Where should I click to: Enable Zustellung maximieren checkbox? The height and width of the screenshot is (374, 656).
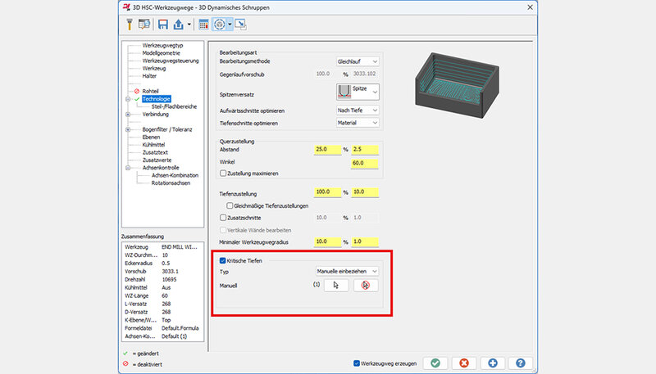[x=224, y=173]
